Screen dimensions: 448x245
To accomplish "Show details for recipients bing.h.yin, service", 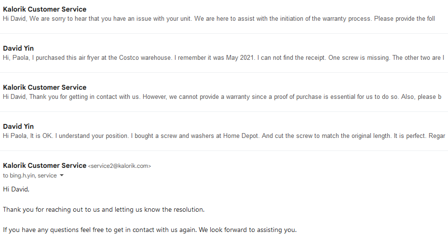I will 61,176.
